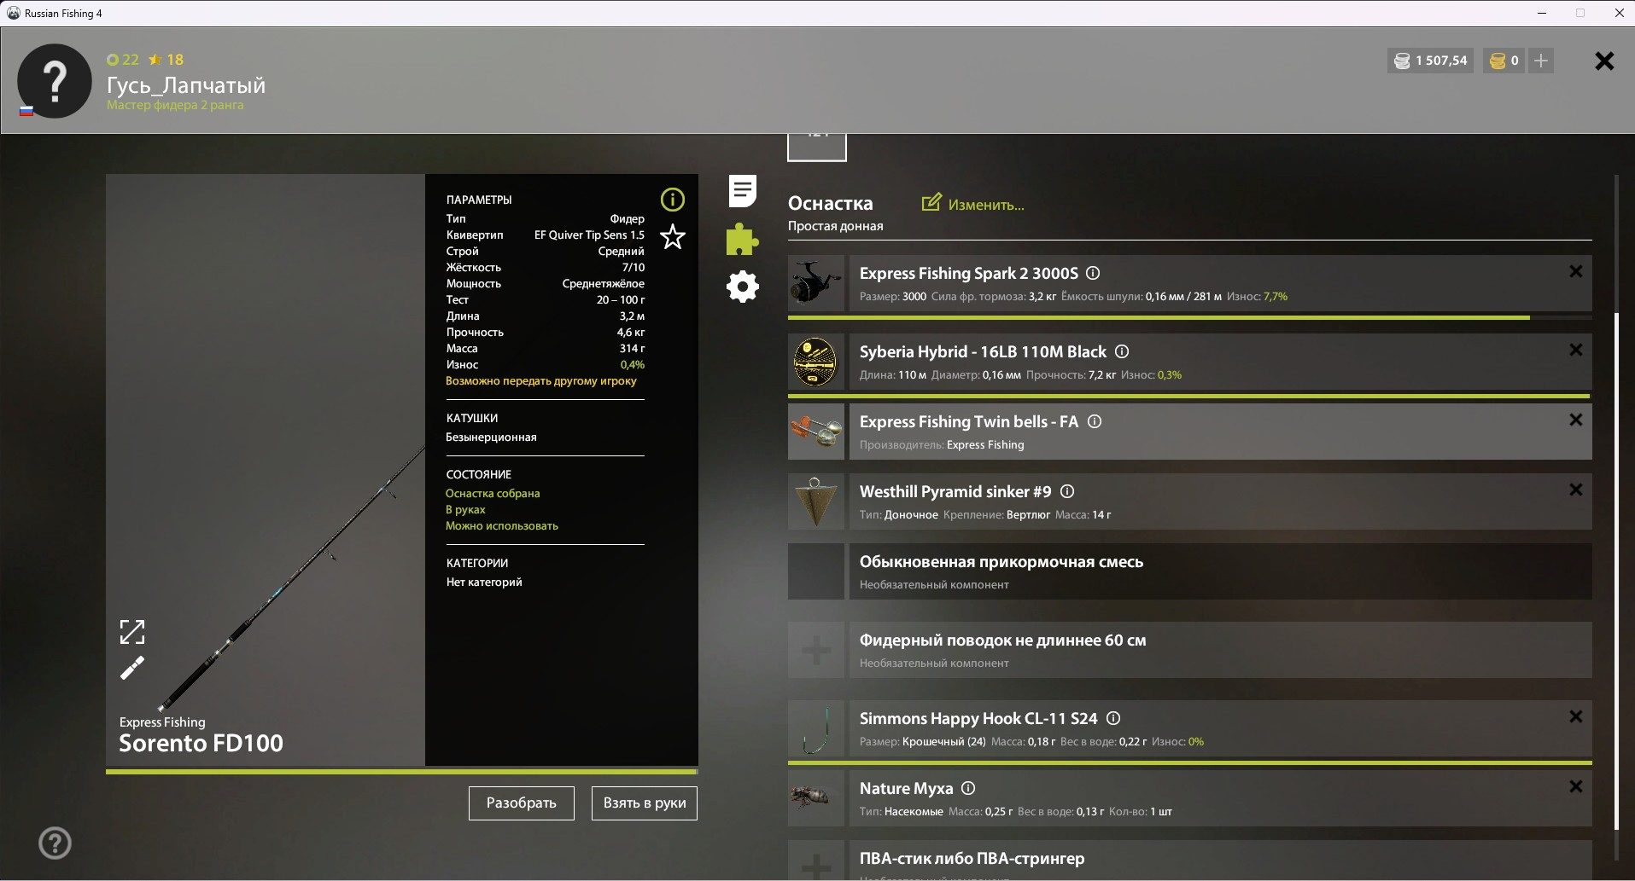
Task: Open the rod info circle icon
Action: (x=673, y=200)
